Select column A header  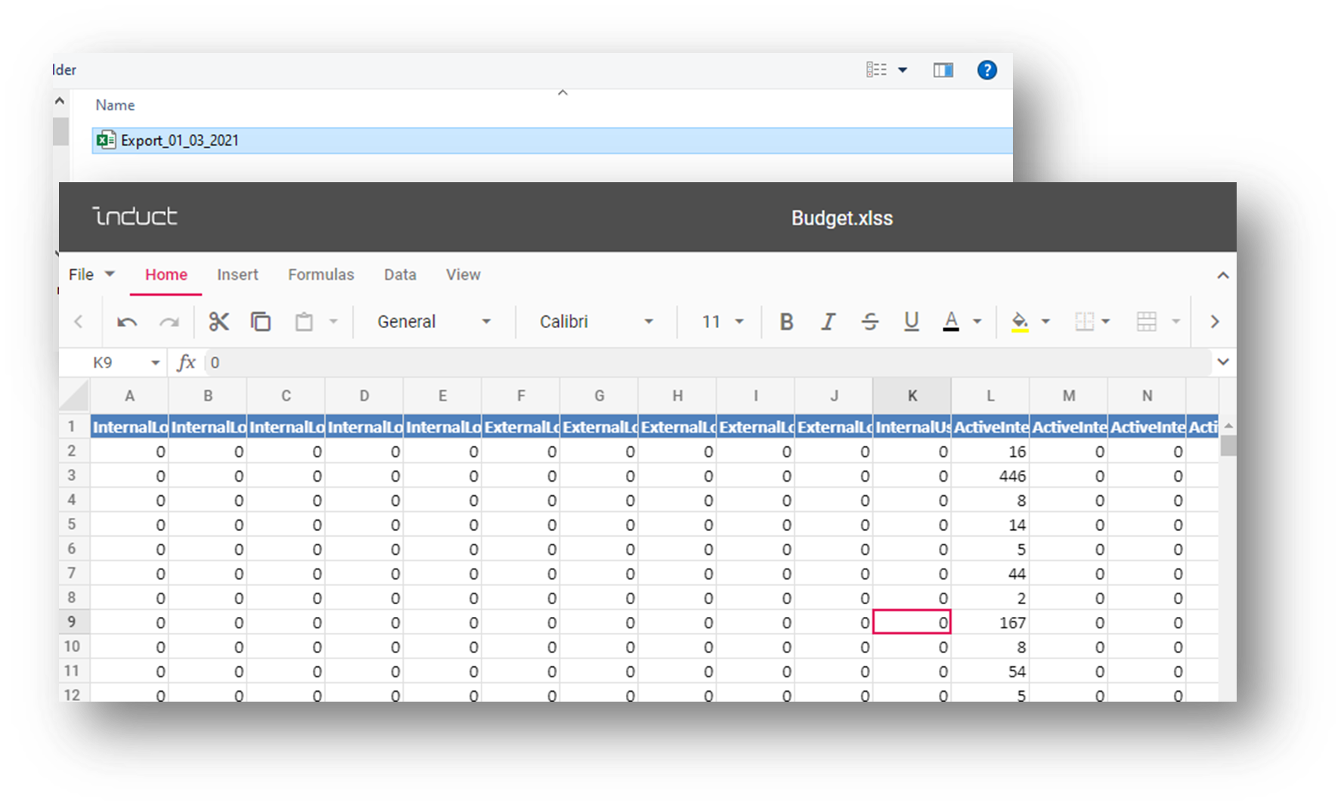click(129, 395)
